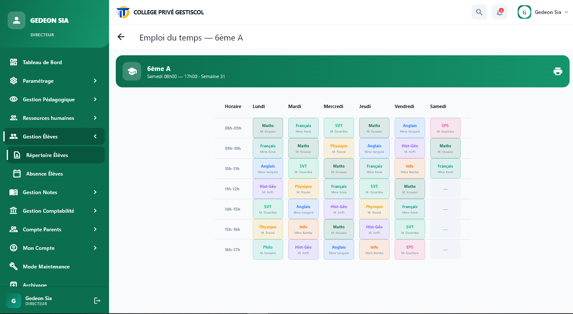573x314 pixels.
Task: Click the Mon Compte person icon
Action: (14, 248)
